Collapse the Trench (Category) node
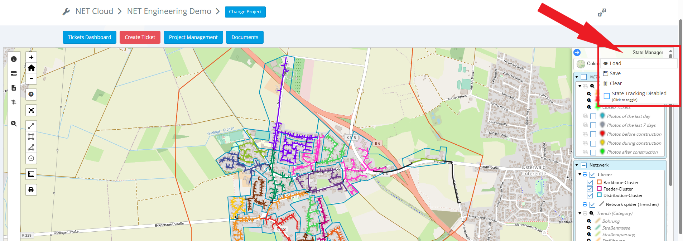This screenshot has height=241, width=683. pos(580,213)
